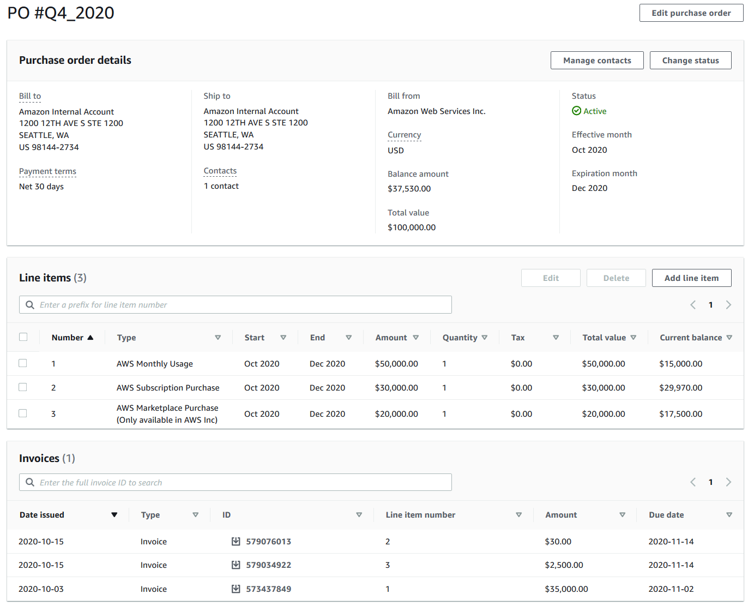Image resolution: width=754 pixels, height=606 pixels.
Task: Click the previous page chevron in Invoices section
Action: pos(693,482)
